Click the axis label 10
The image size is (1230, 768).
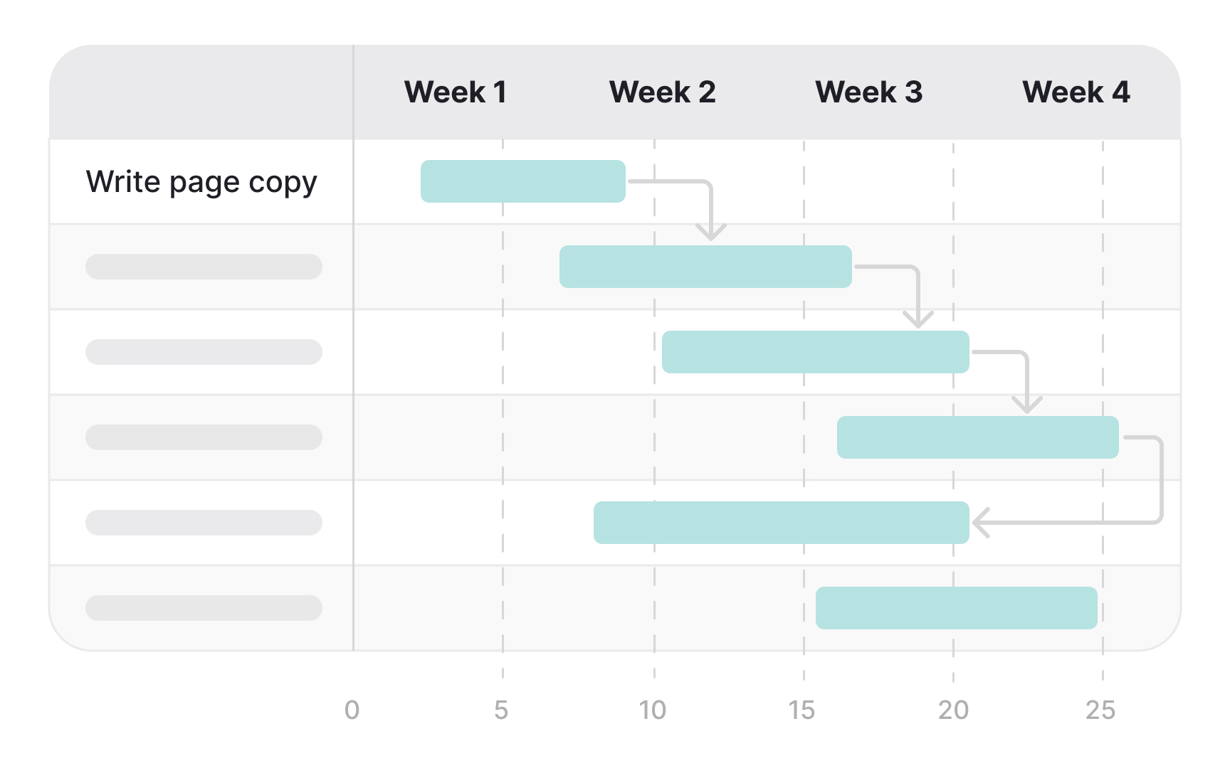[x=652, y=710]
